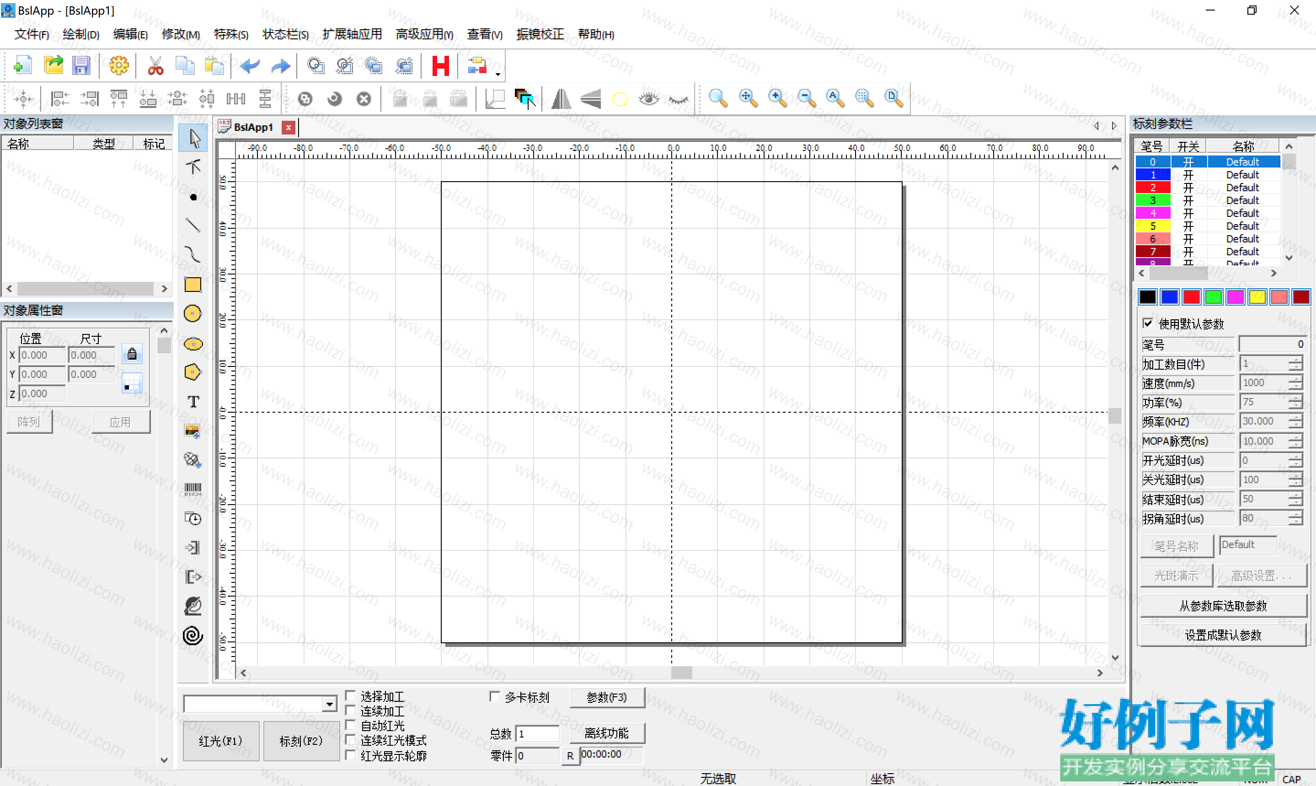Select the Text tool
The image size is (1316, 786).
pyautogui.click(x=193, y=402)
